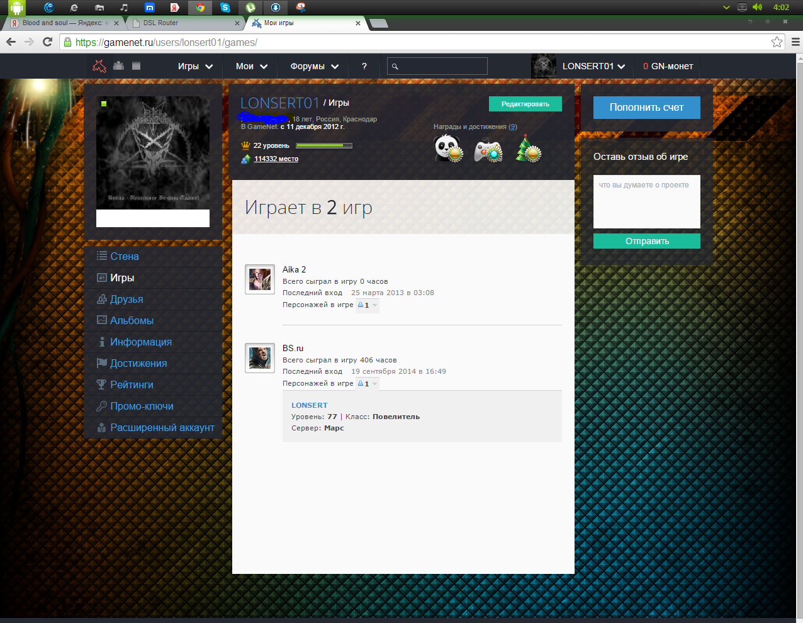Open the gamepad achievement badge
Image resolution: width=803 pixels, height=623 pixels.
click(x=488, y=151)
